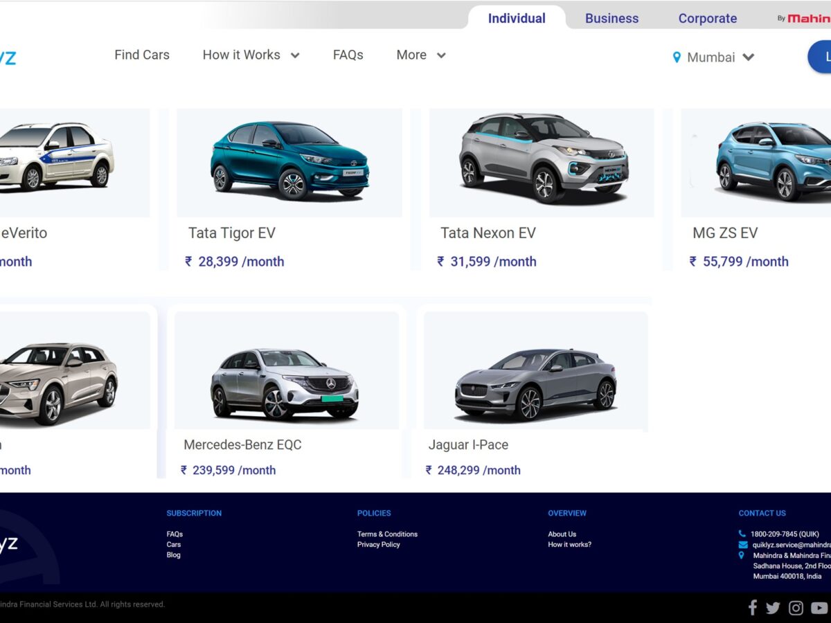Open the FAQs link in footer

(x=175, y=534)
